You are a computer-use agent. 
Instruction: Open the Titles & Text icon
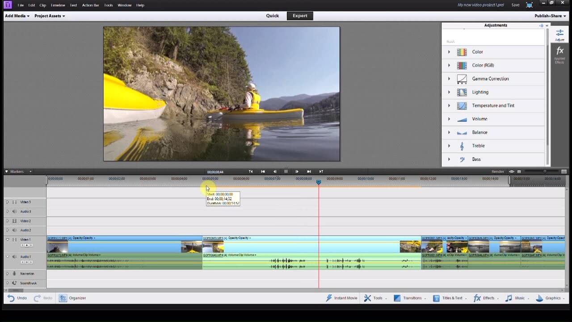[x=436, y=298]
